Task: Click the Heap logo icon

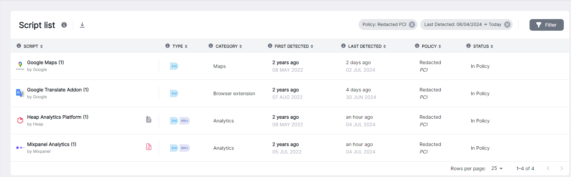Action: pyautogui.click(x=20, y=120)
